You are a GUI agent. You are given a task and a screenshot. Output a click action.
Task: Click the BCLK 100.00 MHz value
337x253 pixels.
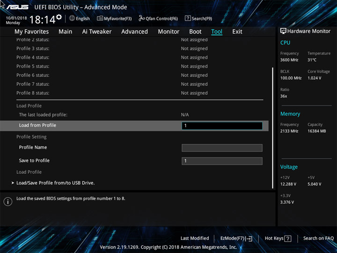pos(291,78)
